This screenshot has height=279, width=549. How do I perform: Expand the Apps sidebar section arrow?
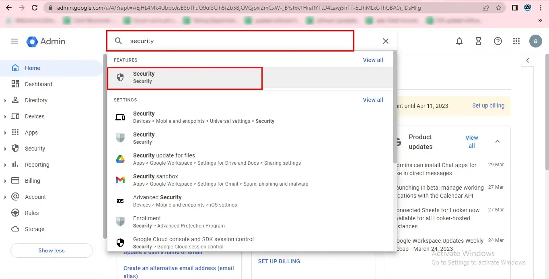[5, 133]
